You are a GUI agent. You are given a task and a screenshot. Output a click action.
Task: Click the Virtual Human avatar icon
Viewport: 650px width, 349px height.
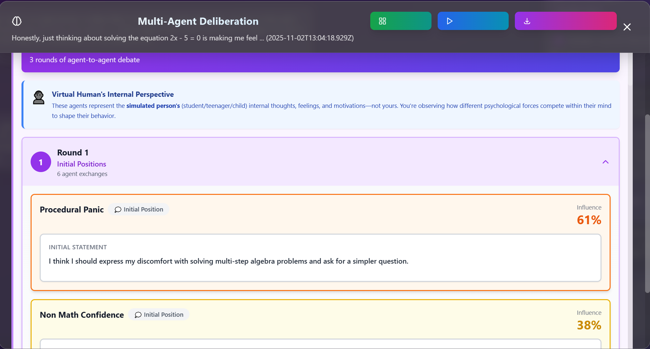pos(39,97)
